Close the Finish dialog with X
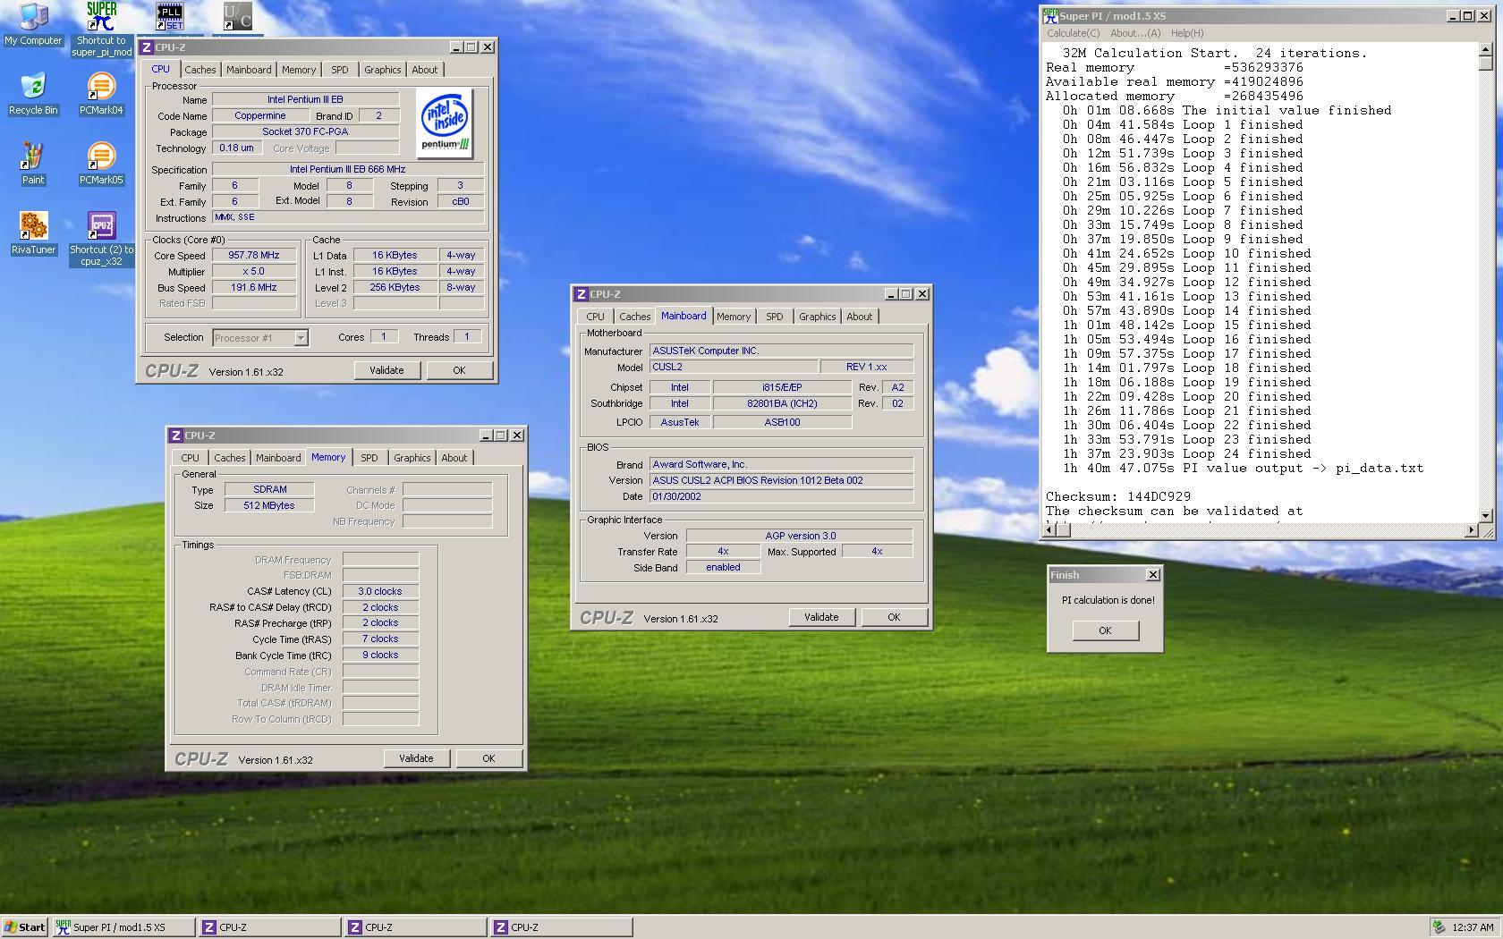The height and width of the screenshot is (939, 1503). [x=1152, y=575]
